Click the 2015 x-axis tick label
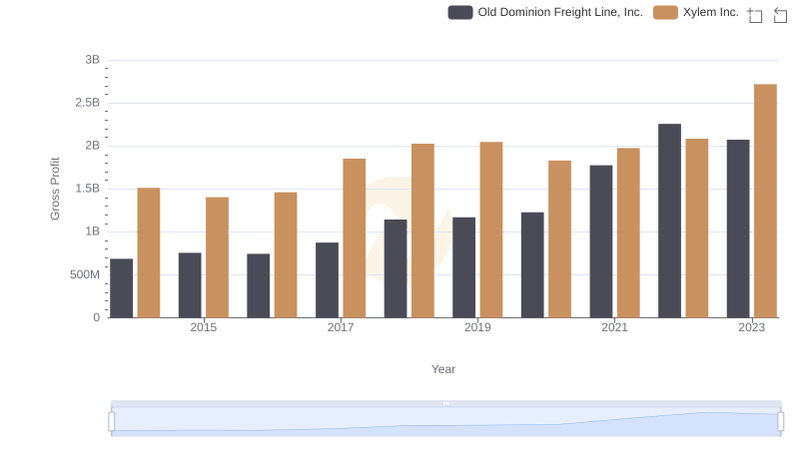The height and width of the screenshot is (460, 799). click(x=203, y=328)
